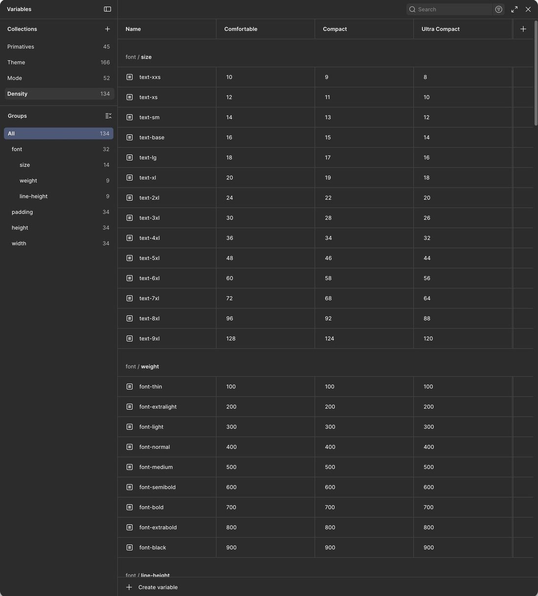
Task: Click the number type icon for text-base
Action: pos(130,137)
